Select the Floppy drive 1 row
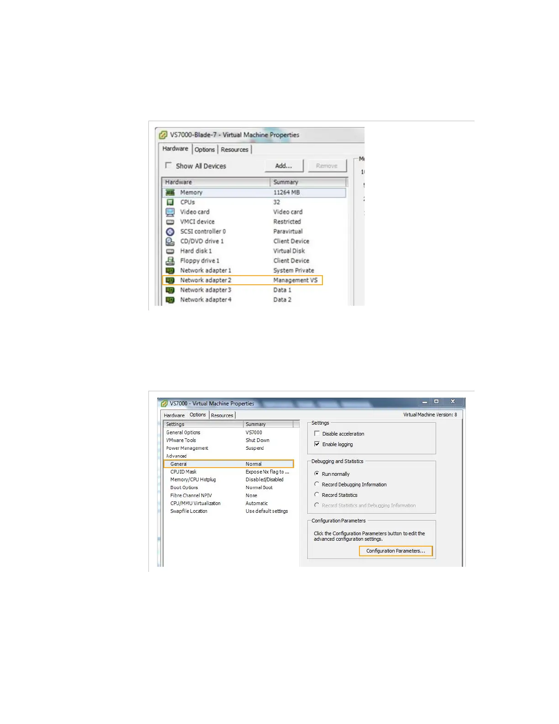Viewport: 559px width, 724px height. [x=254, y=261]
